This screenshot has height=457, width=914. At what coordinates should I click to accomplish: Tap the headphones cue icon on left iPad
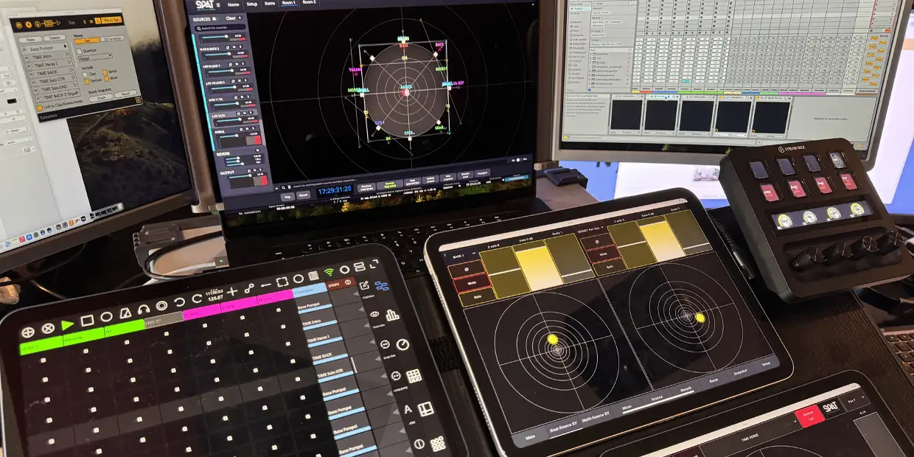point(143,310)
